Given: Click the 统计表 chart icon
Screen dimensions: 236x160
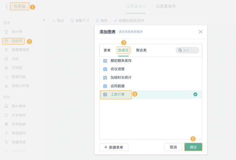Looking at the screenshot, I should (x=6, y=32).
